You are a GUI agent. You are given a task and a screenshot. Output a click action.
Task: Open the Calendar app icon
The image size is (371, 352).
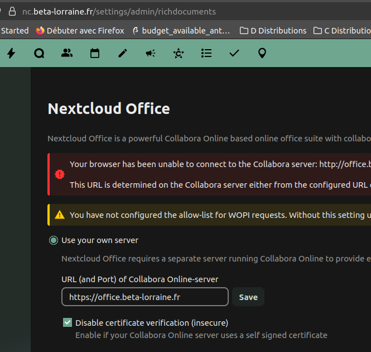click(95, 53)
